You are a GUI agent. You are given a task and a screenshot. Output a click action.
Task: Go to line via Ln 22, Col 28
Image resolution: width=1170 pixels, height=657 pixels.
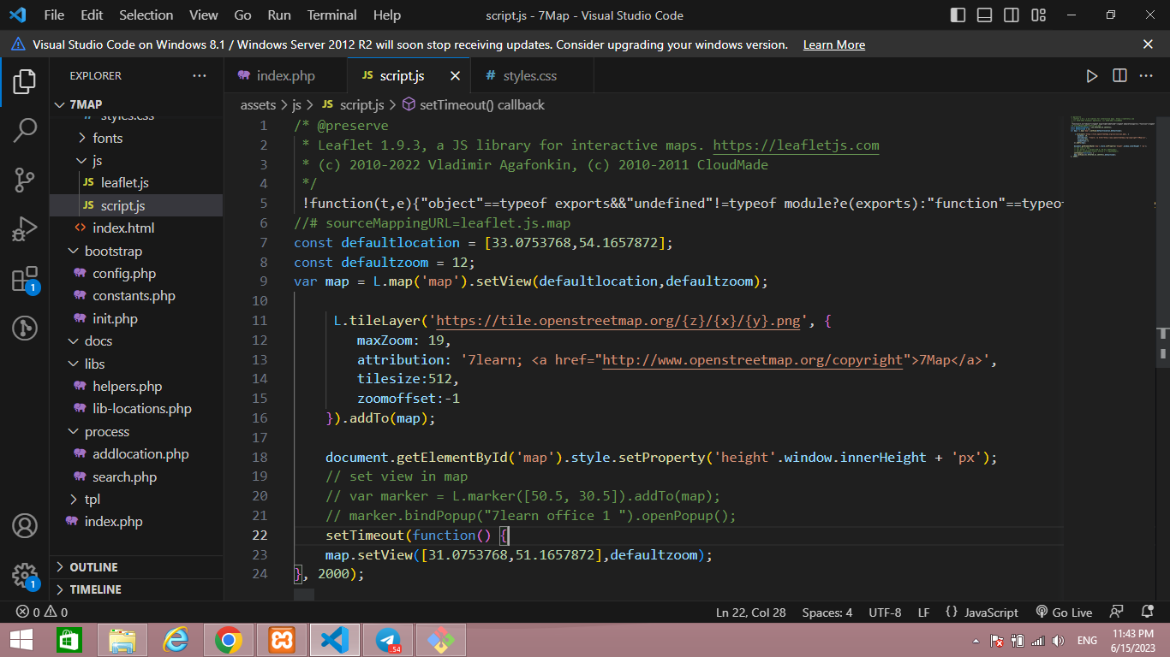click(751, 613)
